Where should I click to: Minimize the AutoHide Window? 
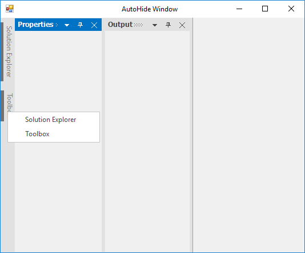[239, 9]
